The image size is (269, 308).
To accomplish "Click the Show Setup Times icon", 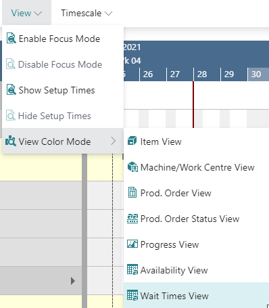I will [11, 89].
